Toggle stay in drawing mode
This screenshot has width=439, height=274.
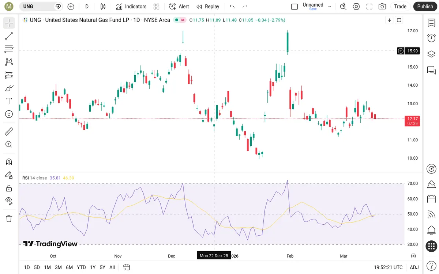(x=9, y=175)
